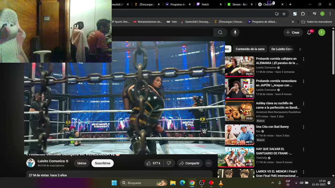Open Retransmisiones de... bookmark
This screenshot has width=335, height=188.
coord(148,22)
